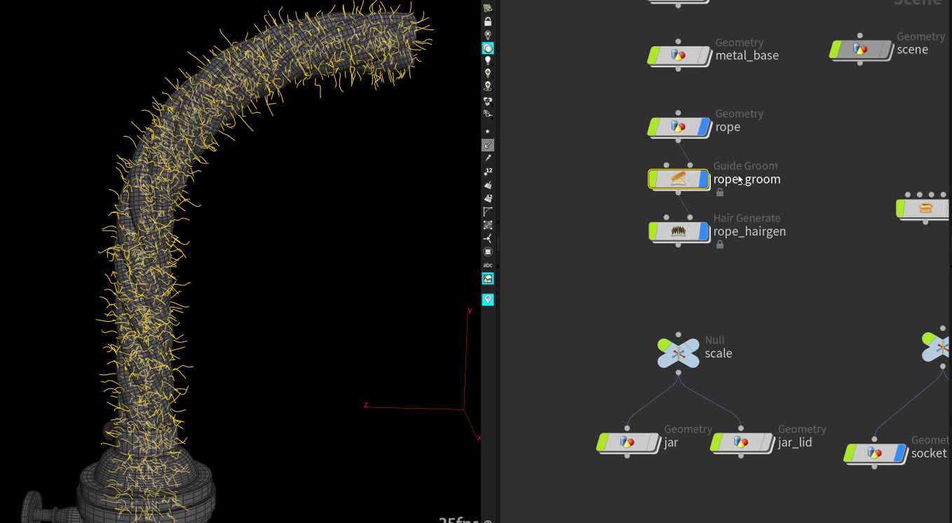Toggle green selectable flag on jar node

click(x=602, y=442)
